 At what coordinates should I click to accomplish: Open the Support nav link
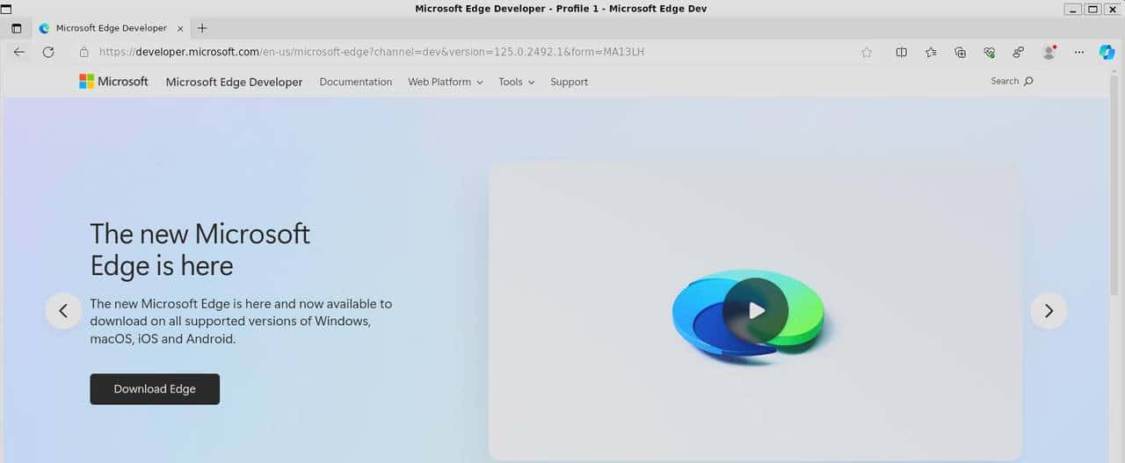569,82
